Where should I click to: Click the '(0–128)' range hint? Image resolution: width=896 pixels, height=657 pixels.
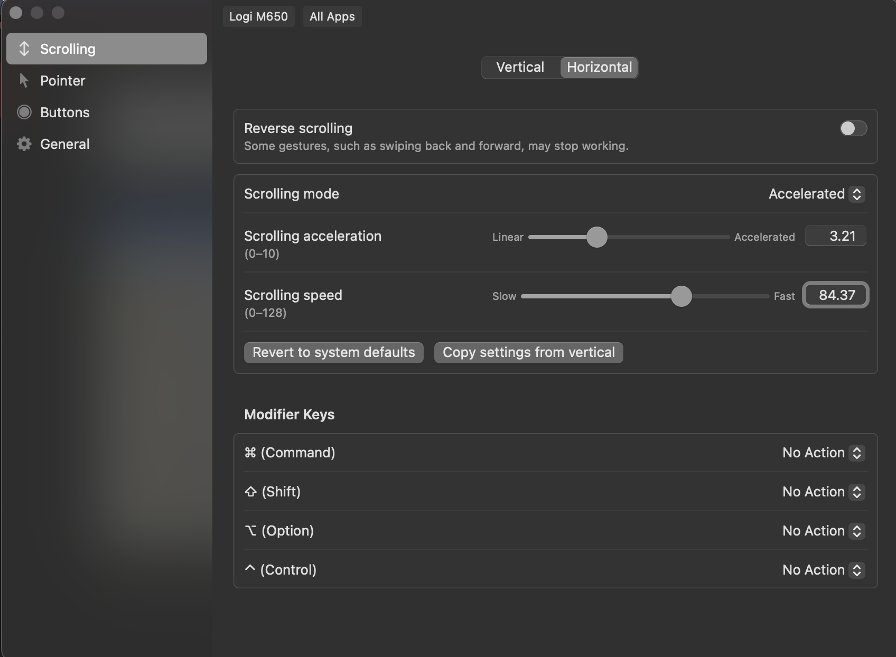265,313
